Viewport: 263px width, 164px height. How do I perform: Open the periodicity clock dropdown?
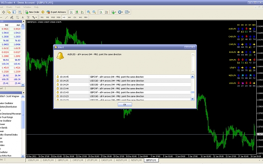[x=120, y=12]
